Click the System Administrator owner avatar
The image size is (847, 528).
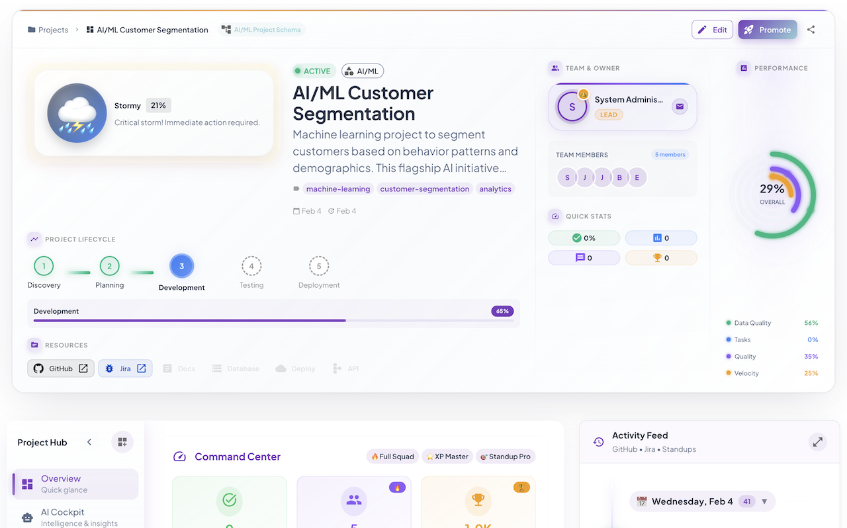pos(572,107)
